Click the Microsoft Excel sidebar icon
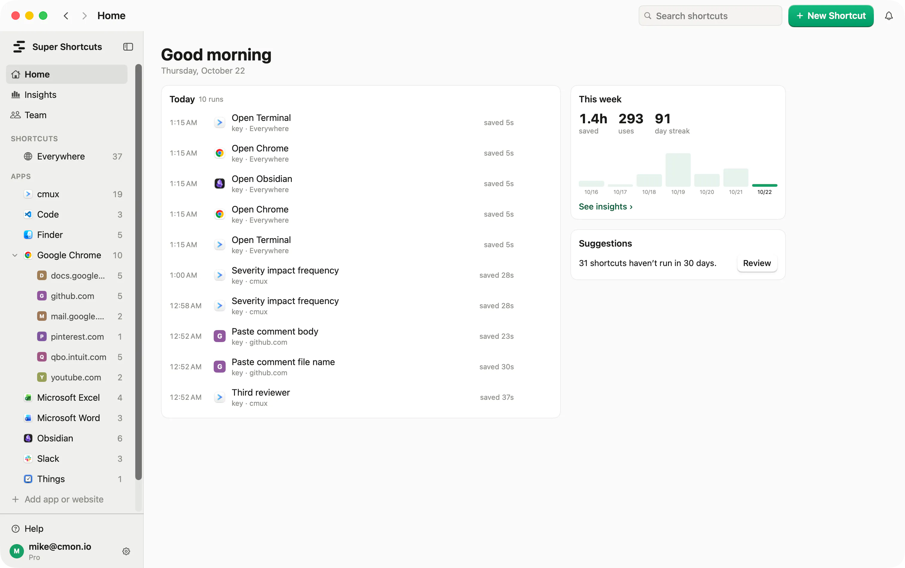This screenshot has height=568, width=905. tap(28, 398)
